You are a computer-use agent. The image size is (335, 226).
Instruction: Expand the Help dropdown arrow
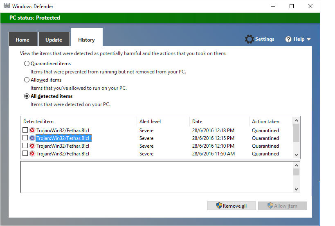tap(308, 40)
